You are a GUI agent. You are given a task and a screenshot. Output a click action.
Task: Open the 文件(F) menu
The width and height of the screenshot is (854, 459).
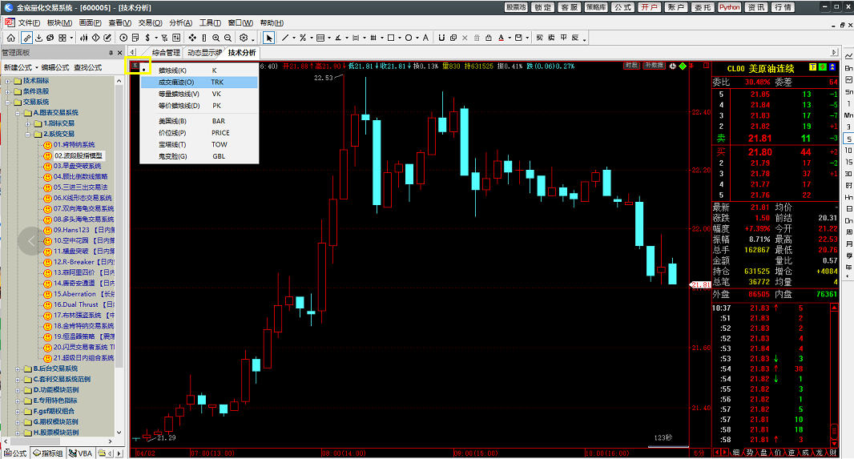(30, 23)
